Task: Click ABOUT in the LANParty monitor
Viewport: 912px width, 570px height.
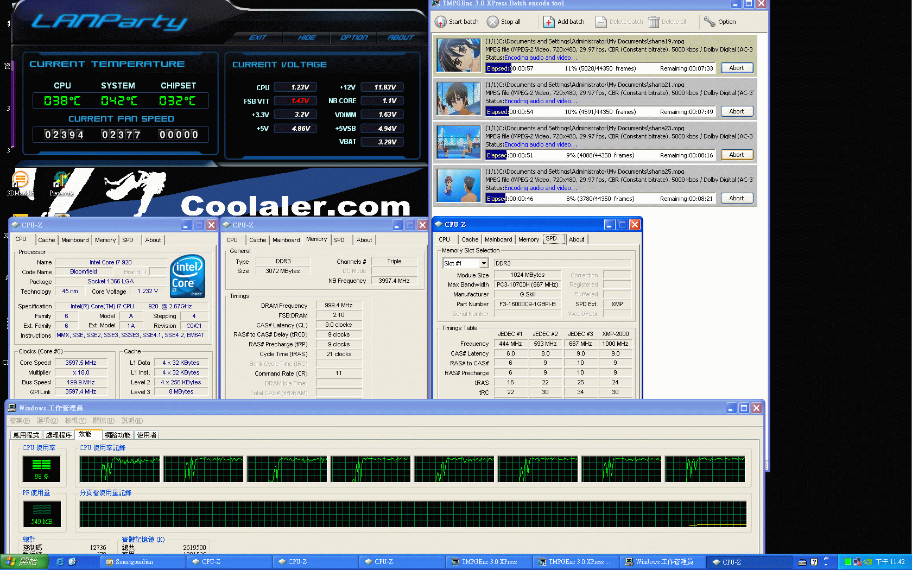Action: tap(401, 37)
